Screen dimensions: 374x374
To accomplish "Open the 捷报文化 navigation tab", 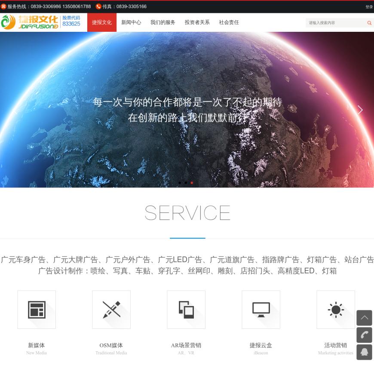I will click(x=102, y=22).
